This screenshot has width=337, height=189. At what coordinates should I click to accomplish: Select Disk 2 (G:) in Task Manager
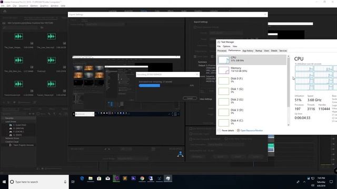252,102
